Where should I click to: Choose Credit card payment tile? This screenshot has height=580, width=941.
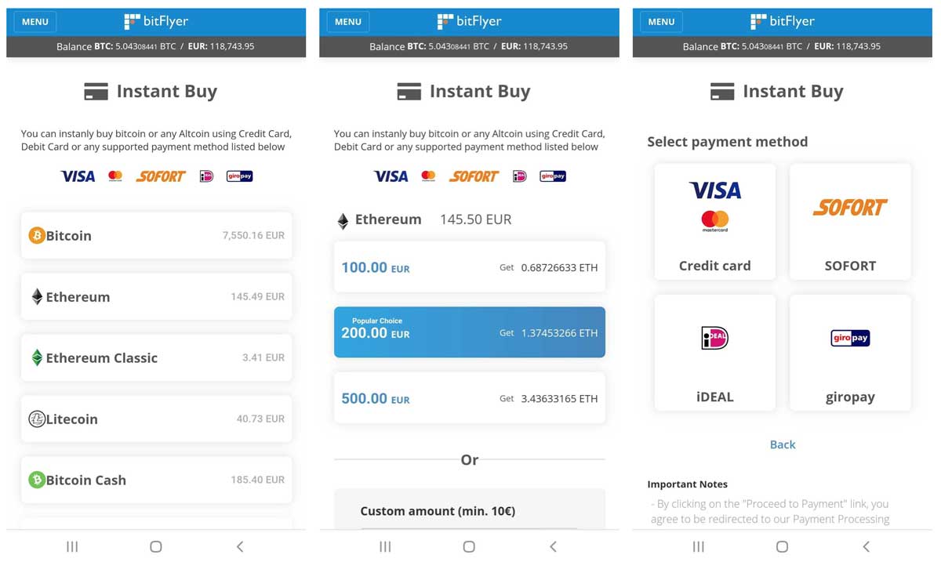point(714,222)
